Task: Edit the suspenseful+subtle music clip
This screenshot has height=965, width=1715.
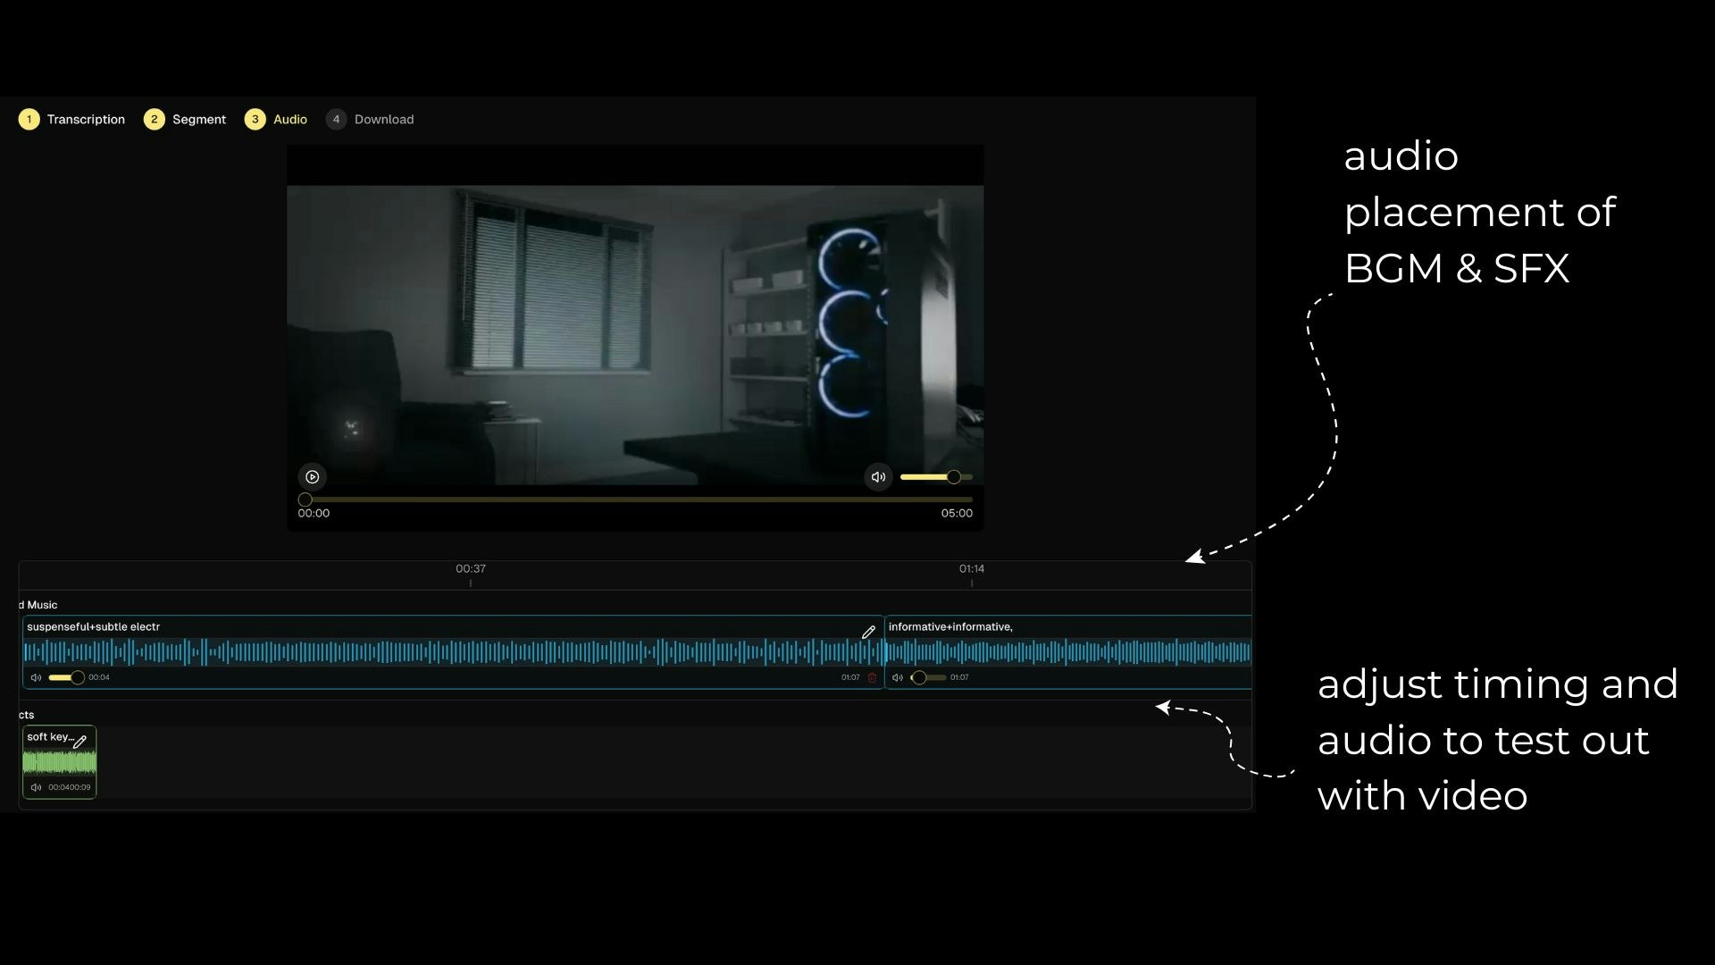Action: [x=868, y=633]
